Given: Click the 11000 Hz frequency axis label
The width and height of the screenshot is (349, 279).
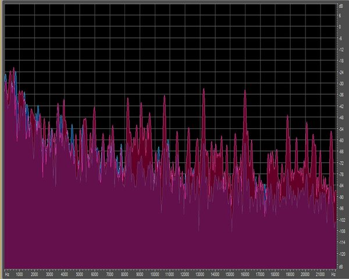Looking at the screenshot, I should [170, 274].
